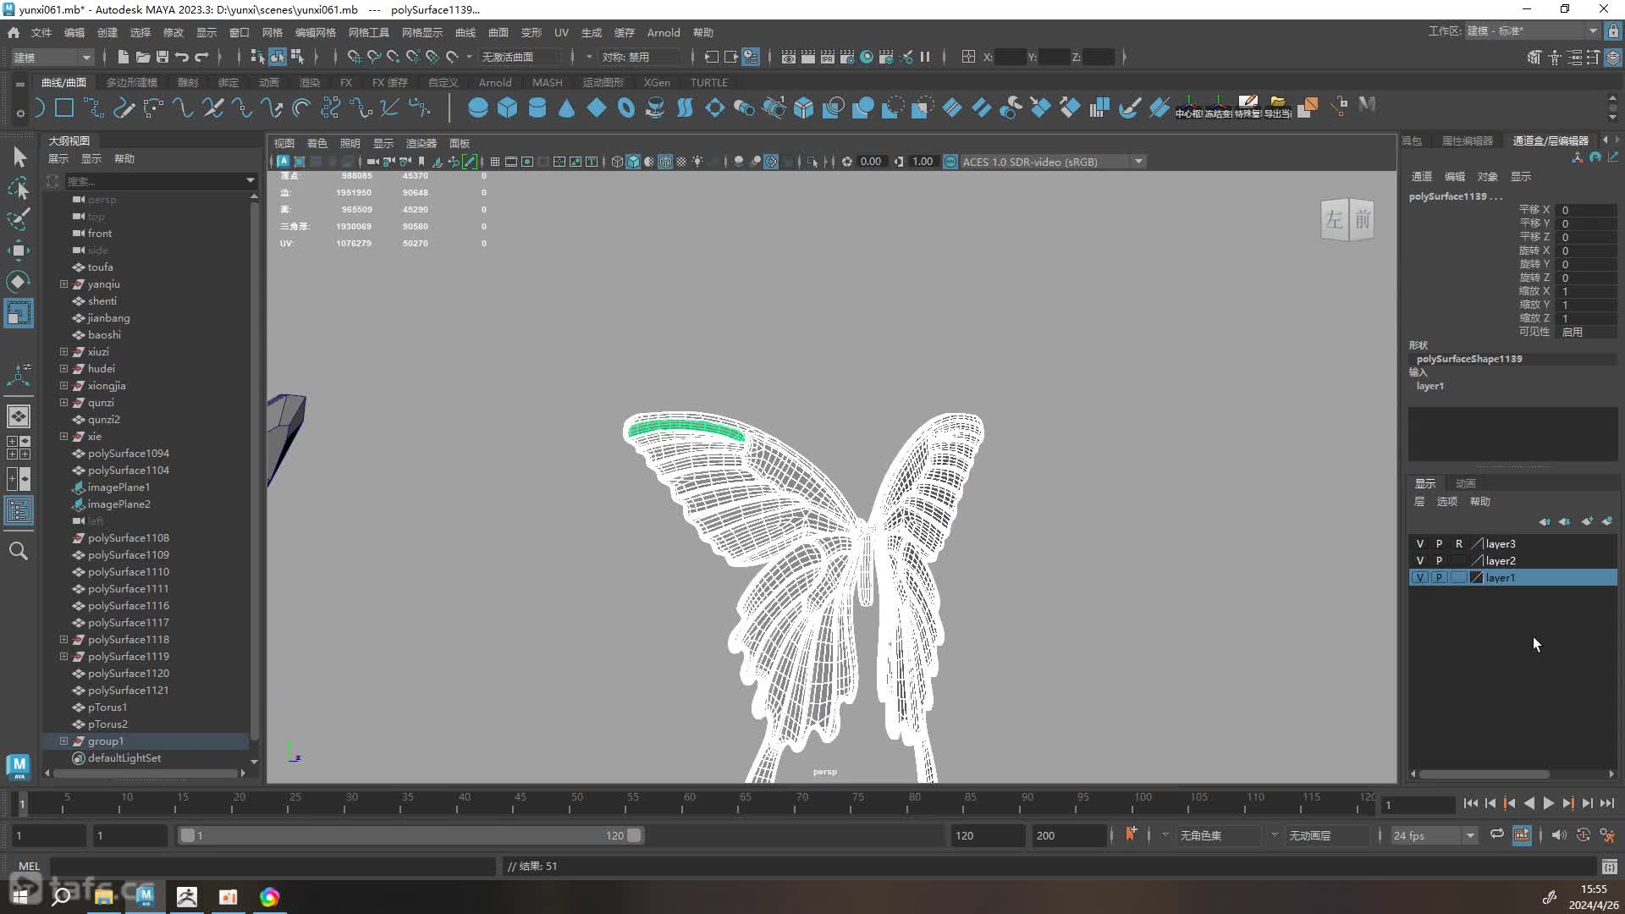Create a NURBS cube from the shelf
The width and height of the screenshot is (1625, 914).
507,107
